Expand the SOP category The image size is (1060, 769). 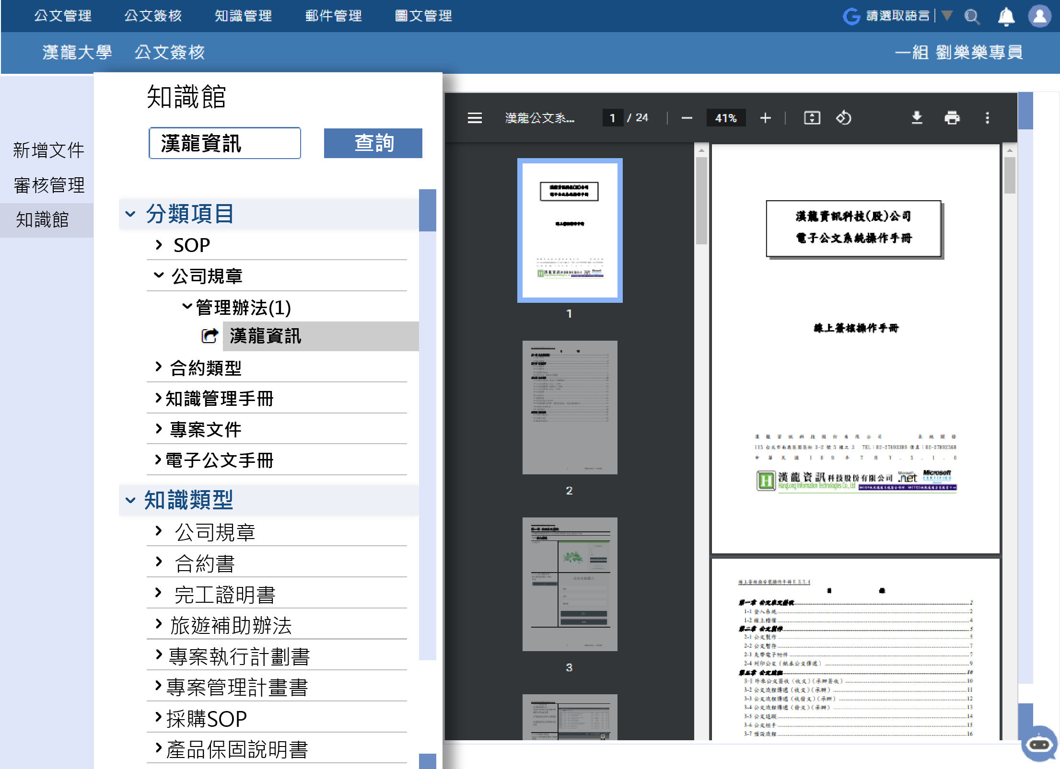pyautogui.click(x=159, y=245)
